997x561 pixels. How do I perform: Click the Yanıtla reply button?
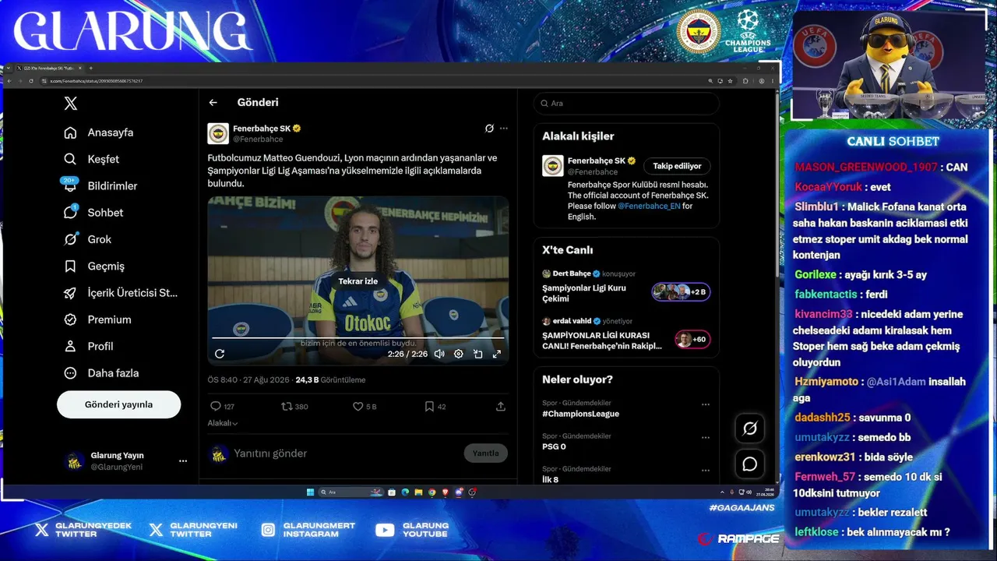click(x=485, y=453)
